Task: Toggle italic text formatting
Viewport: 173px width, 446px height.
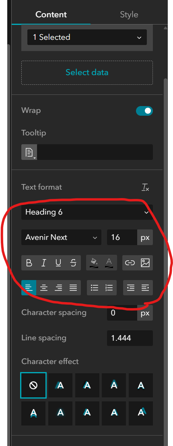Action: pyautogui.click(x=43, y=263)
